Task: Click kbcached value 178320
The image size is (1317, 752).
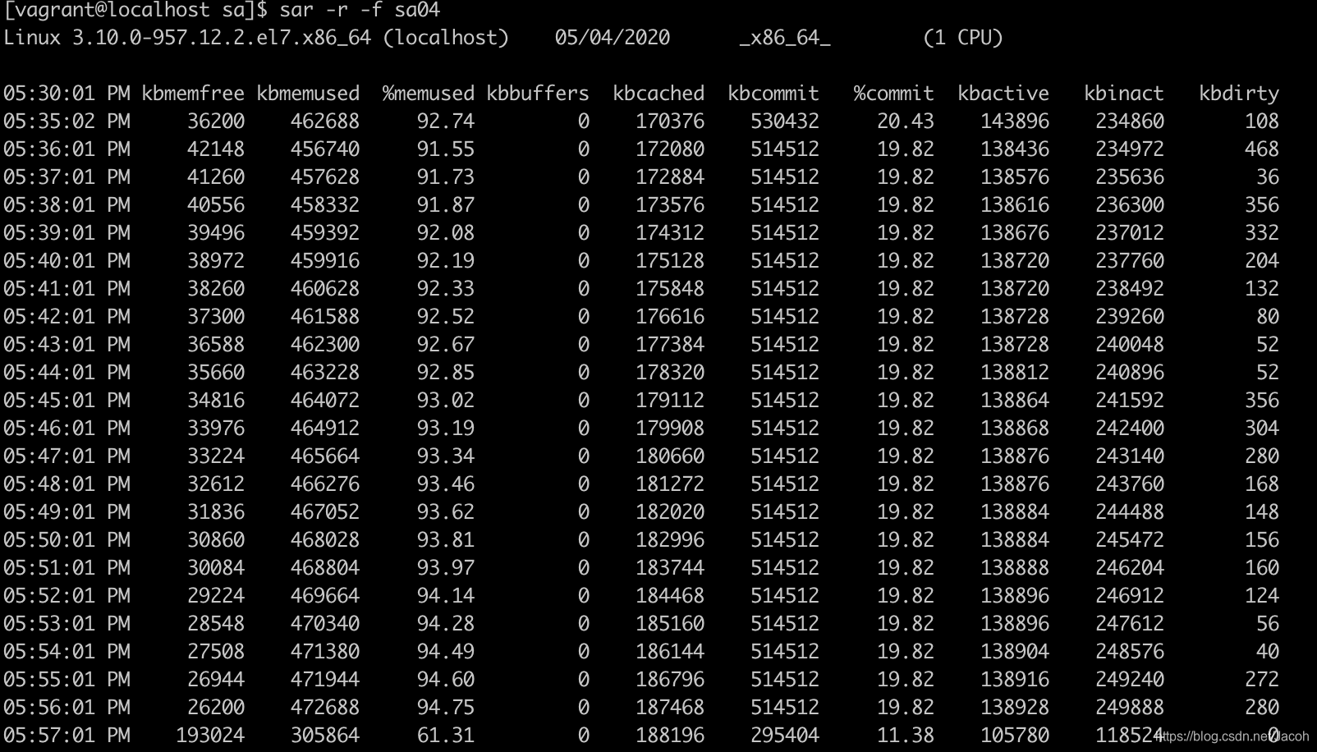Action: (670, 373)
